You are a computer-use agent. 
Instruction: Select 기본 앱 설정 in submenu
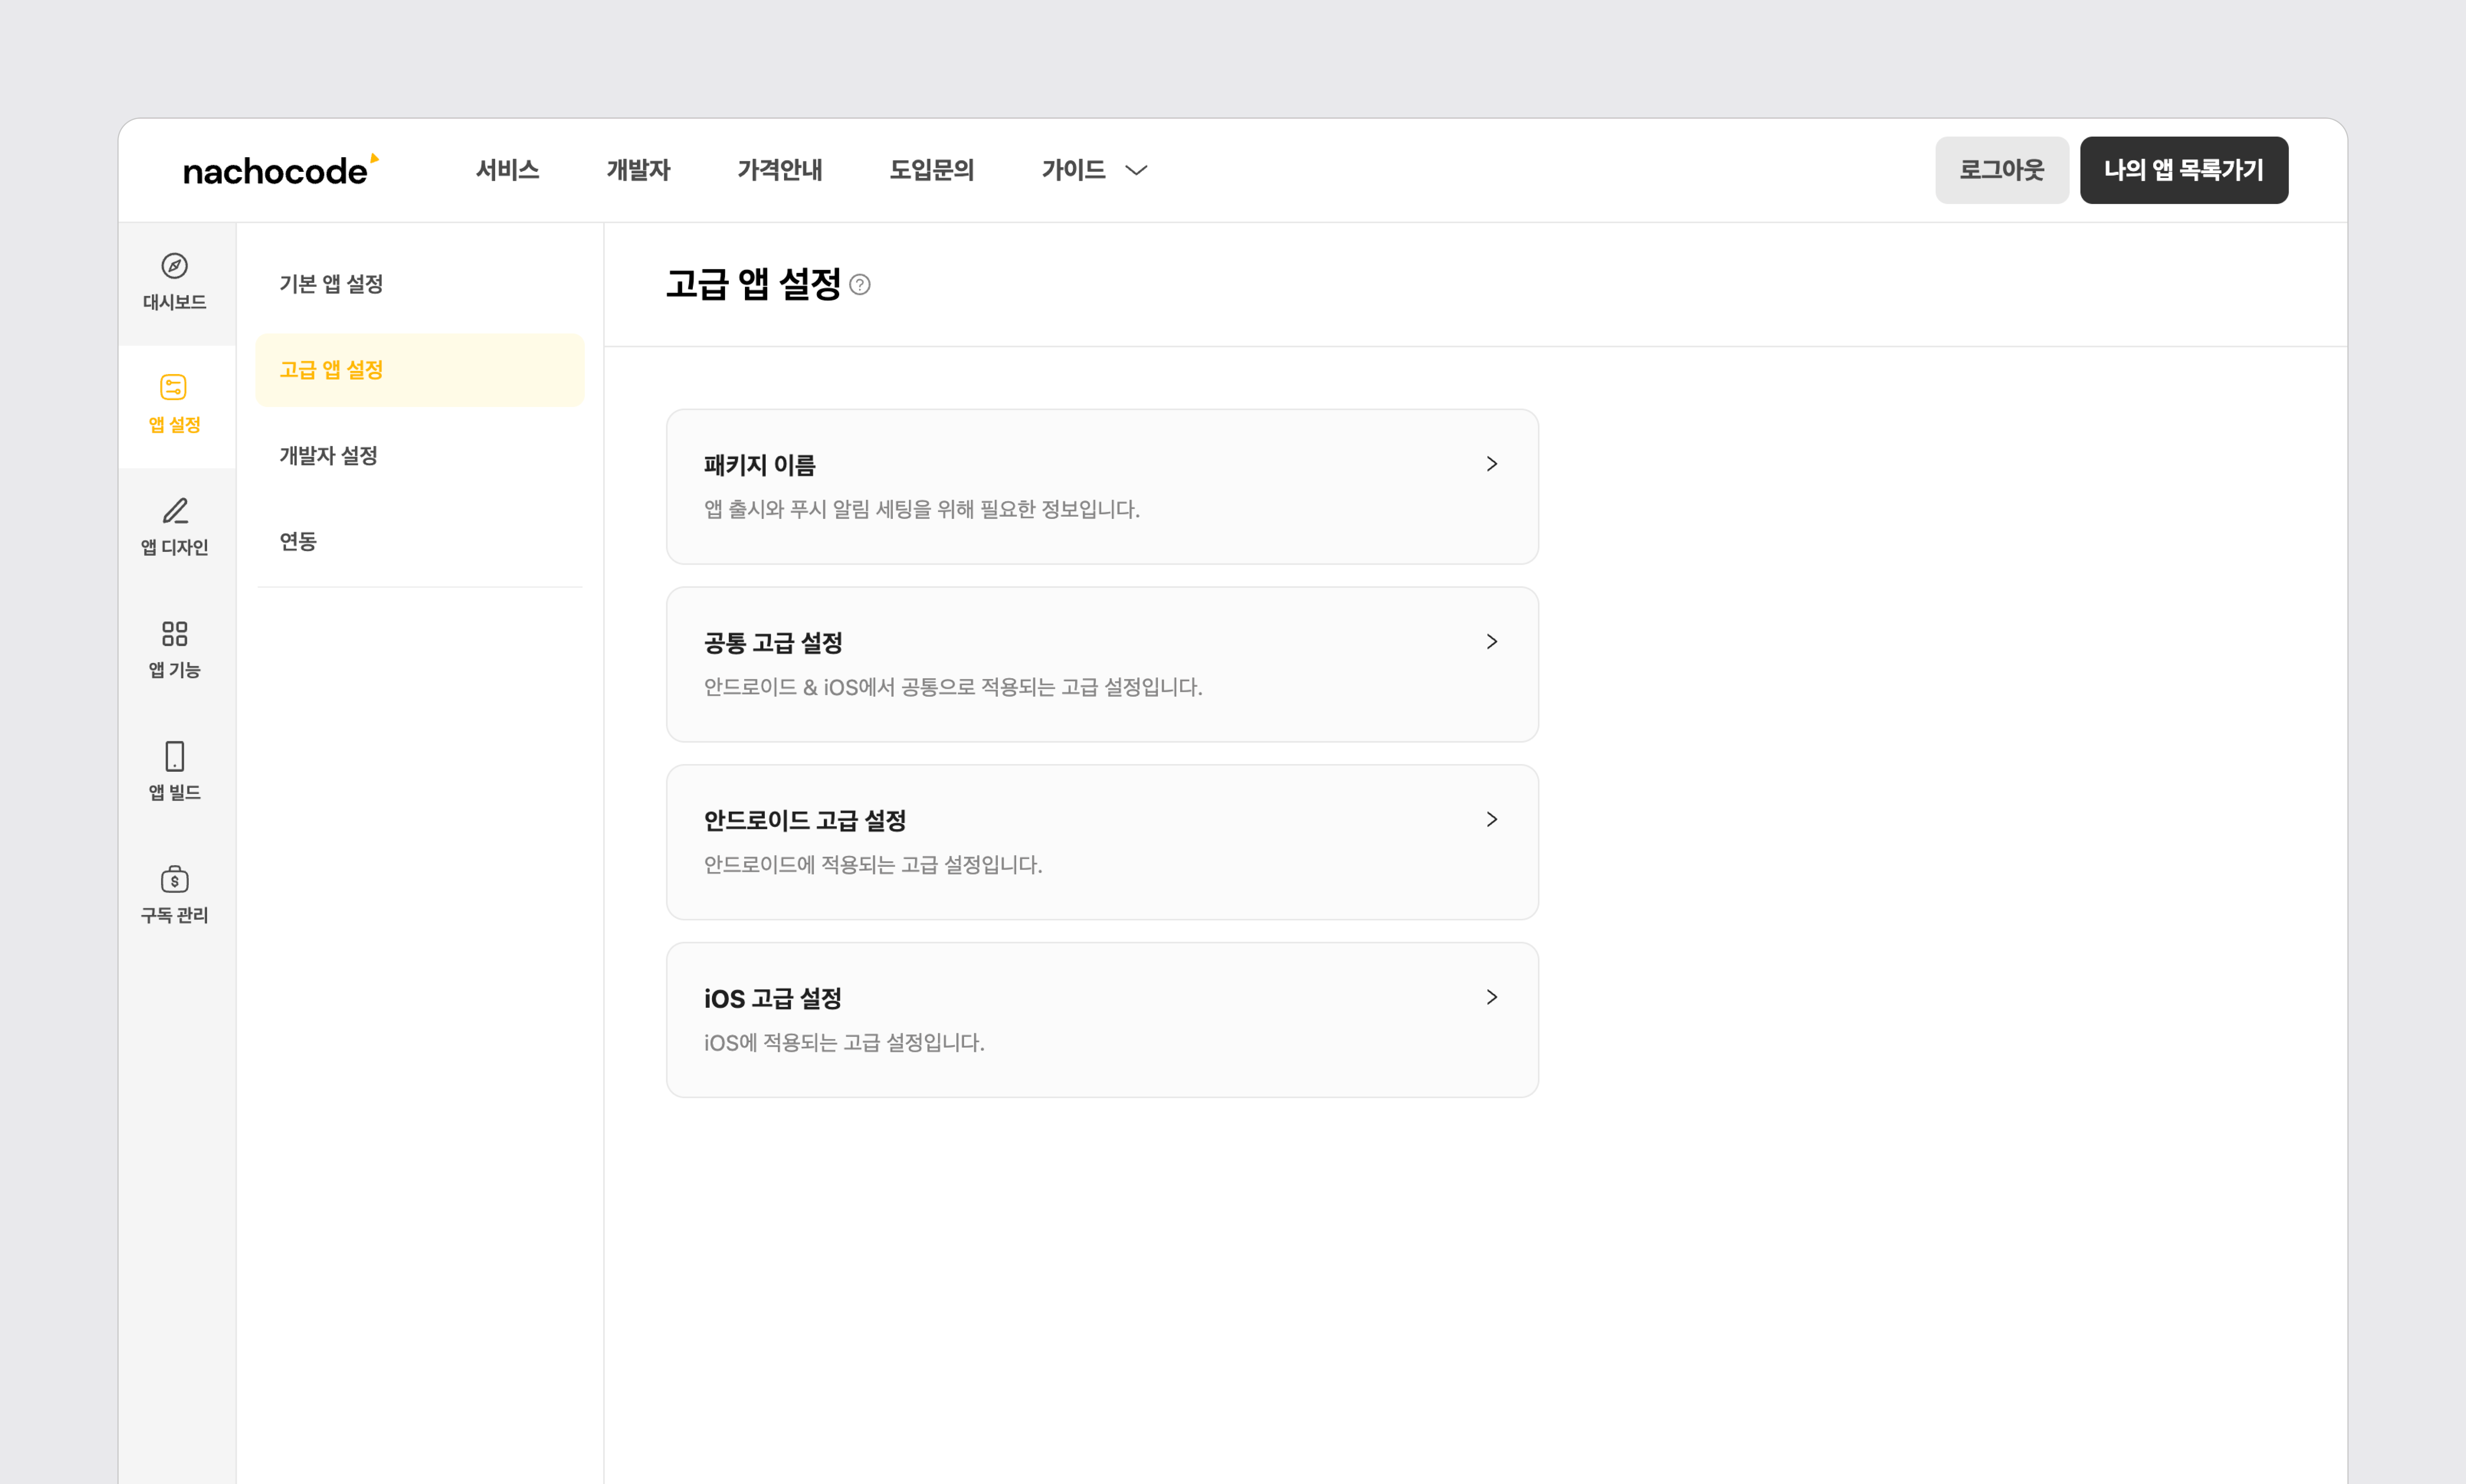[331, 284]
